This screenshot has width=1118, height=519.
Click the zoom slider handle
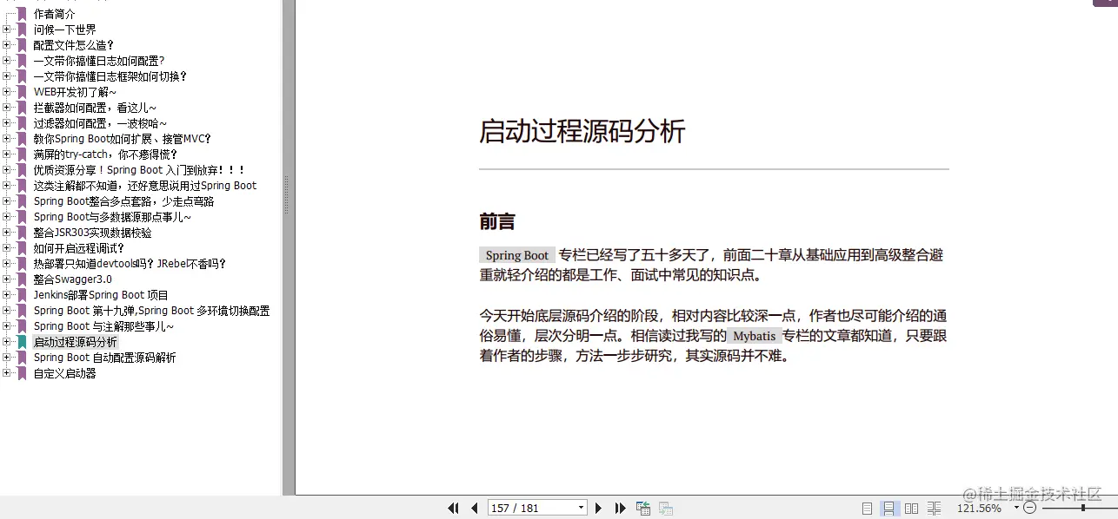(1083, 508)
